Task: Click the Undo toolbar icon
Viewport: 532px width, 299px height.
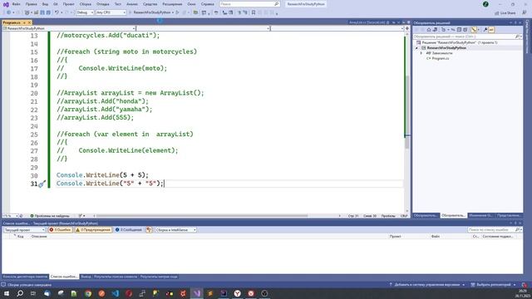Action: (x=57, y=12)
